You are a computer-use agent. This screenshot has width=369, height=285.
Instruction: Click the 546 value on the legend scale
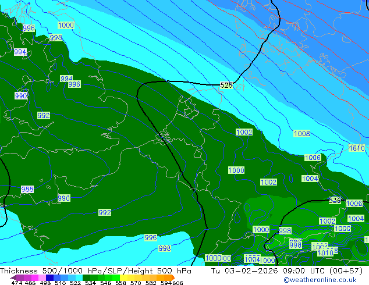[x=105, y=283]
